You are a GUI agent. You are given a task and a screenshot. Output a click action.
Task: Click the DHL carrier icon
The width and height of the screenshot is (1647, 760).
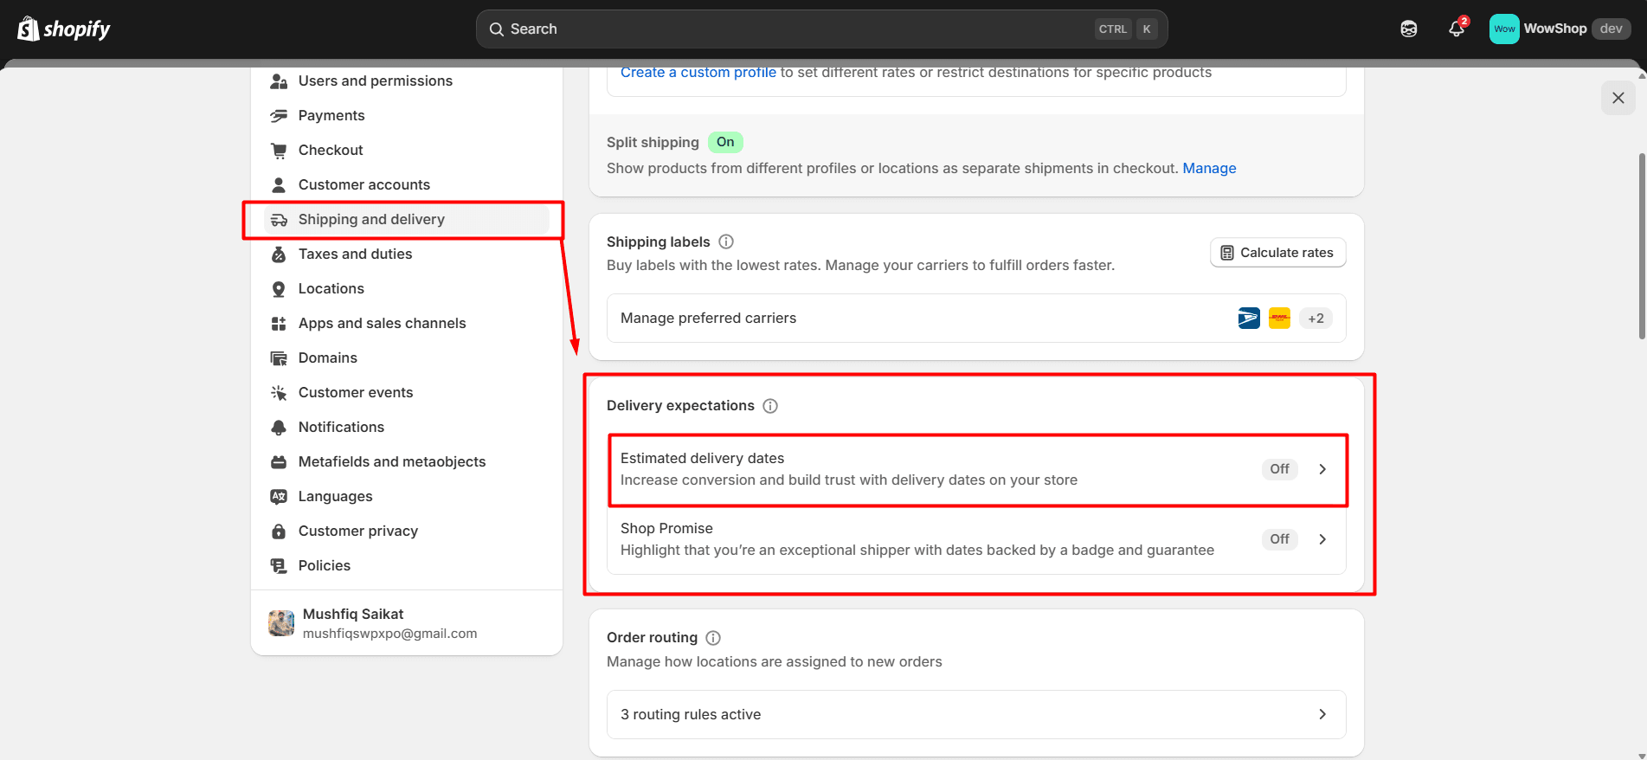point(1279,319)
